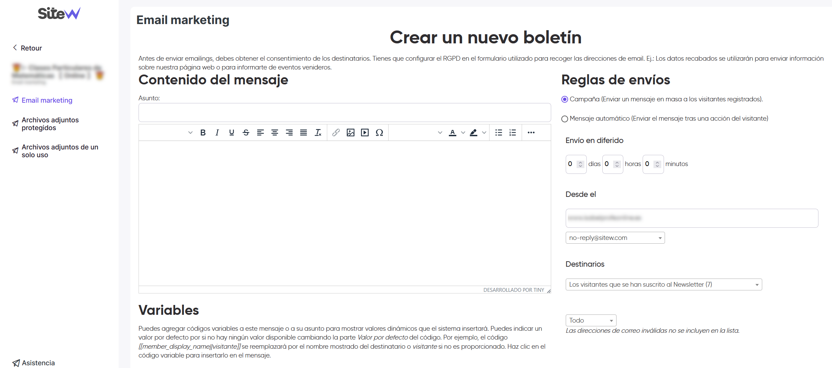Expand the text color picker arrow

(x=463, y=132)
